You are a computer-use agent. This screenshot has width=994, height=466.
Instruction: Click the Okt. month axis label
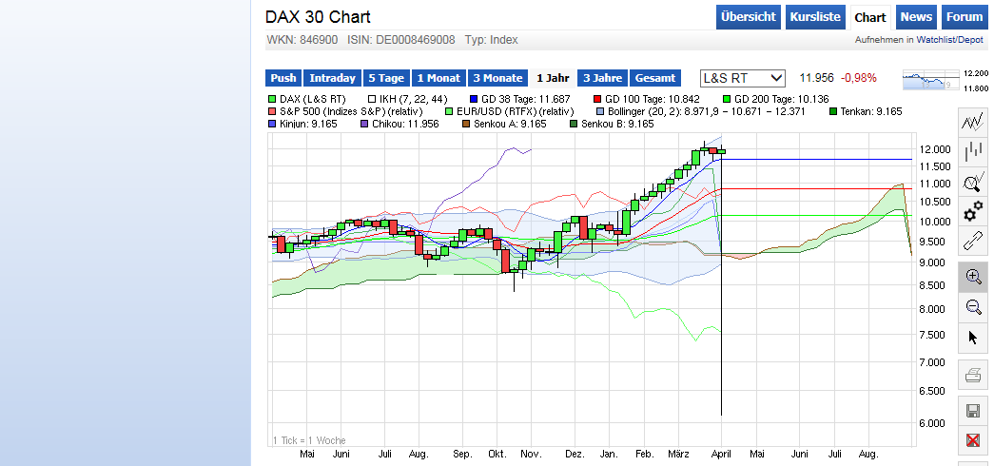(x=497, y=455)
